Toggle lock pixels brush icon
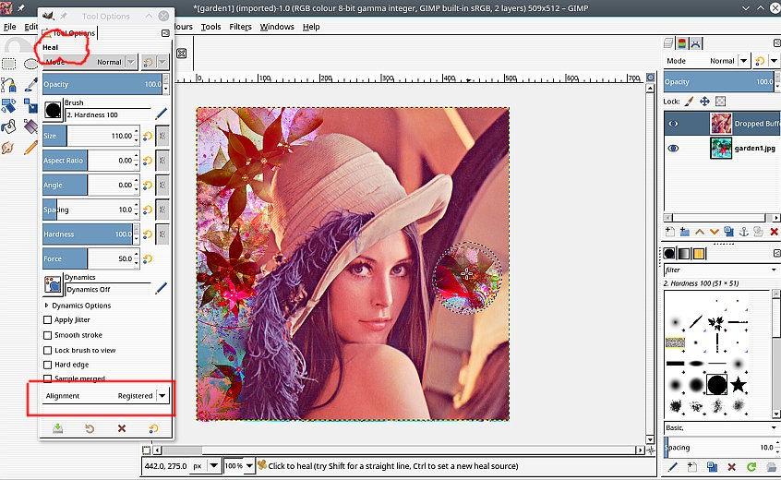781x480 pixels. coord(689,102)
